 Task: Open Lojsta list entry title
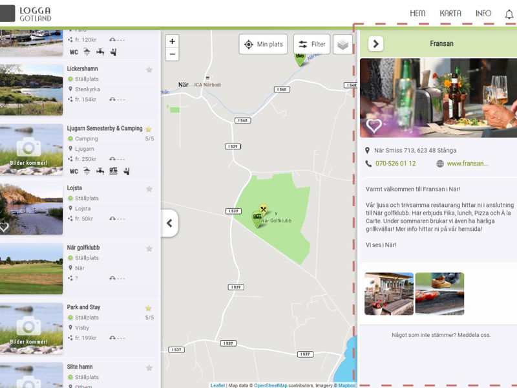coord(74,188)
